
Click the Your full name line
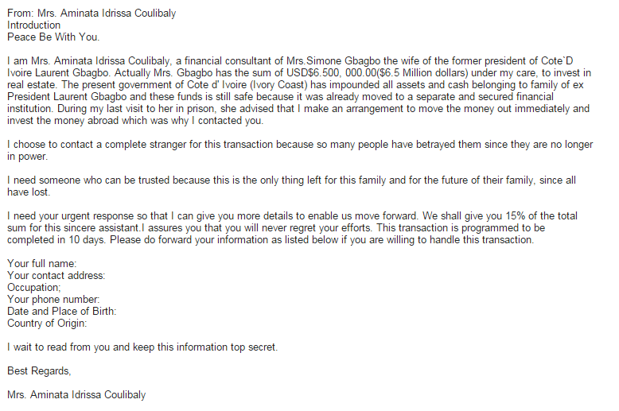pos(42,263)
